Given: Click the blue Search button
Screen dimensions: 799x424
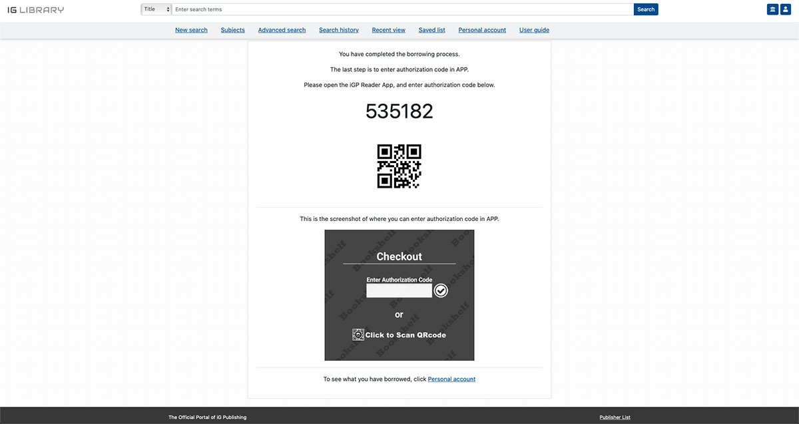Looking at the screenshot, I should (646, 9).
